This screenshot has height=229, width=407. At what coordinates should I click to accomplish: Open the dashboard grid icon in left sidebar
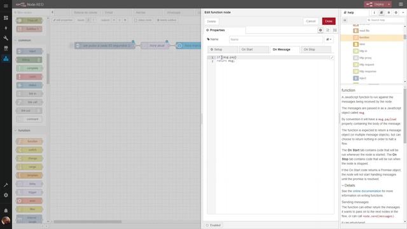coord(6,18)
